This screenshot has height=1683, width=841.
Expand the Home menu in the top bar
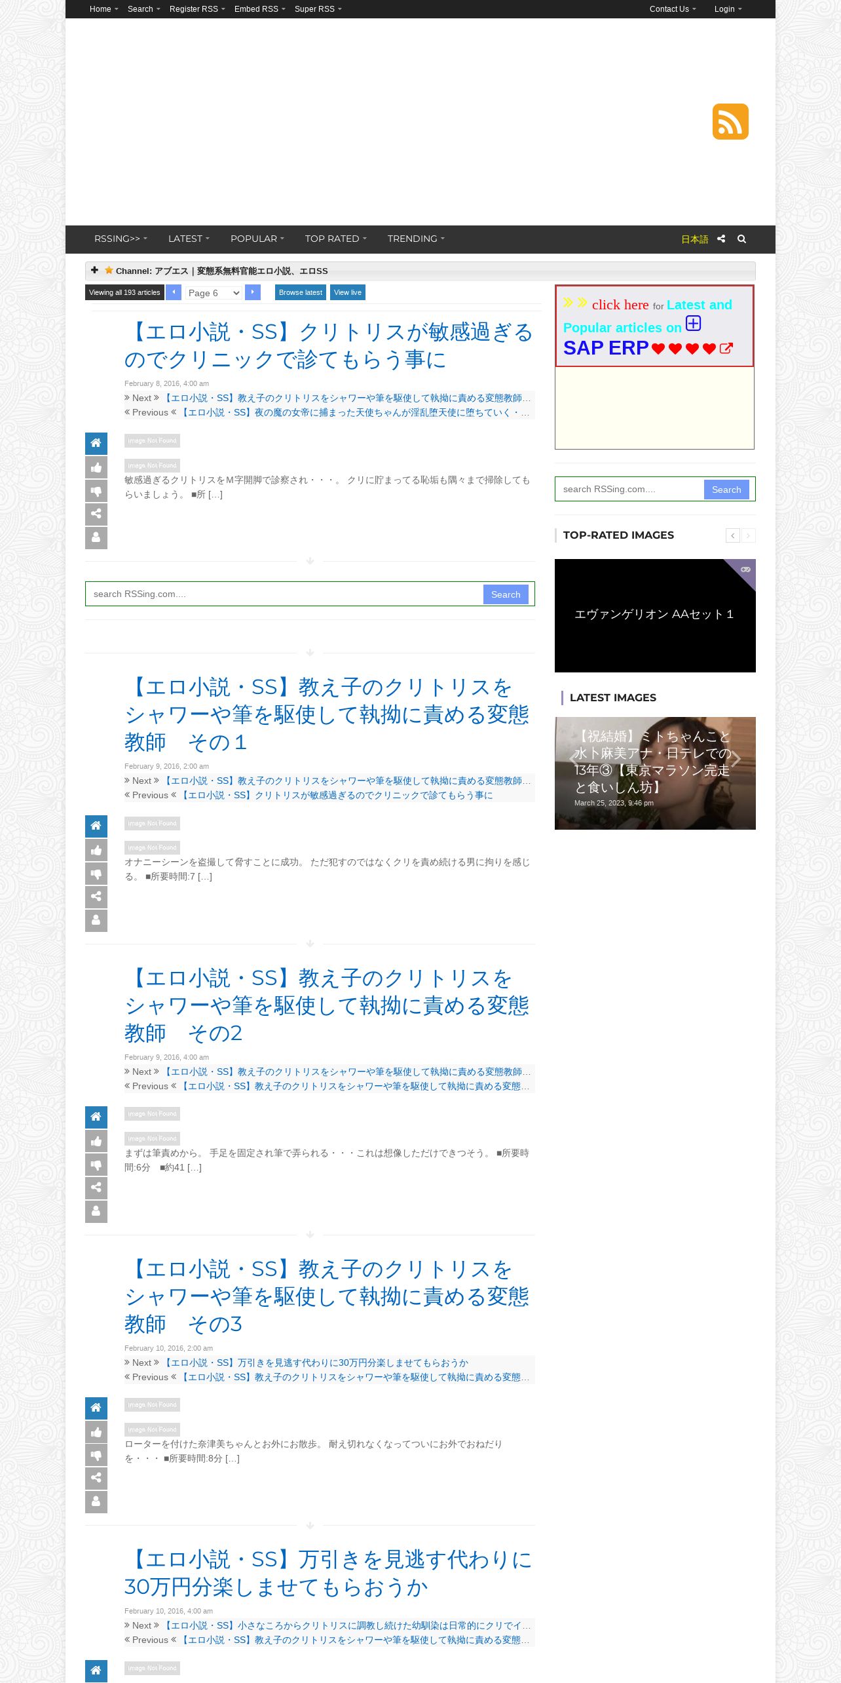tap(104, 9)
